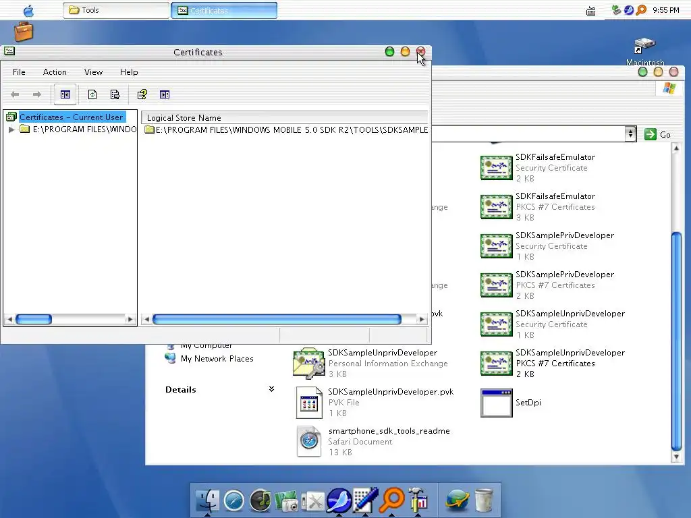Select the SDKSAMPLE store row in list
Screen dimensions: 691x518
click(286, 129)
